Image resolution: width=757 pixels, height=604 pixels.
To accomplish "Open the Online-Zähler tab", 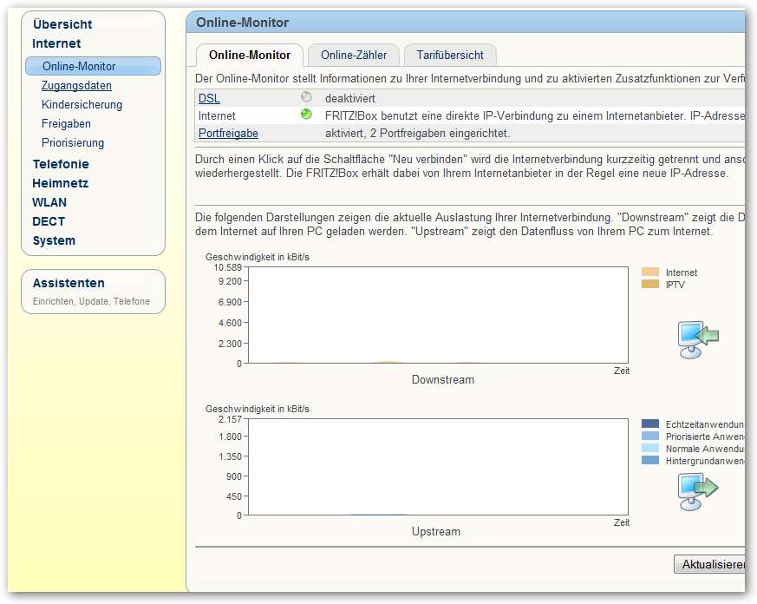I will (x=354, y=55).
